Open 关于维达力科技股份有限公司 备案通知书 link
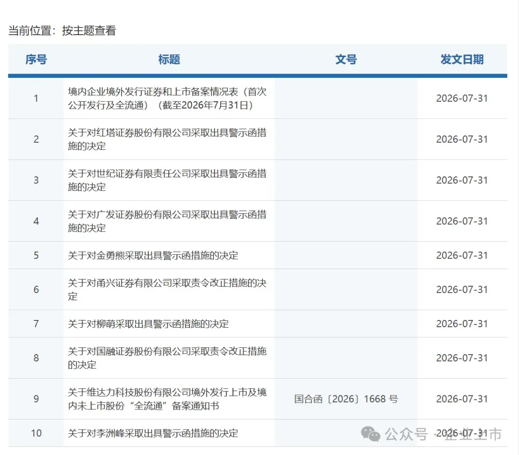The width and height of the screenshot is (519, 455). [167, 399]
